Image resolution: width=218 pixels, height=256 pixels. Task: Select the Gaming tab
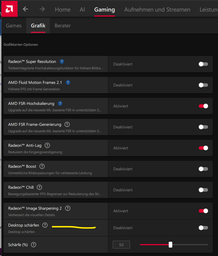coord(104,10)
